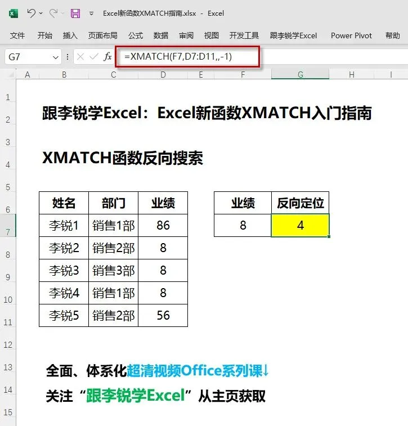This screenshot has height=426, width=408.
Task: Switch to the Power Pivot tab
Action: coord(351,35)
